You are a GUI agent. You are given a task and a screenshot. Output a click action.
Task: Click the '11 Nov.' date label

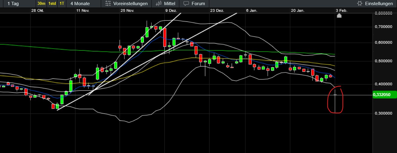coord(83,10)
